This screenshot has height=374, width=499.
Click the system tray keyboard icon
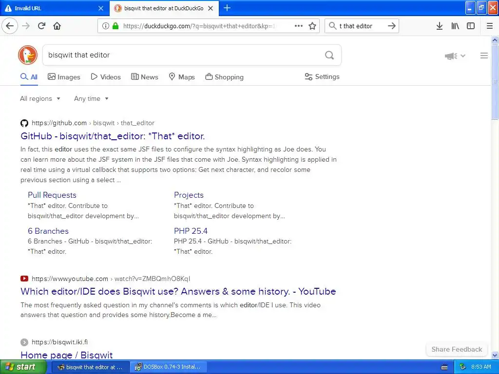tap(444, 367)
